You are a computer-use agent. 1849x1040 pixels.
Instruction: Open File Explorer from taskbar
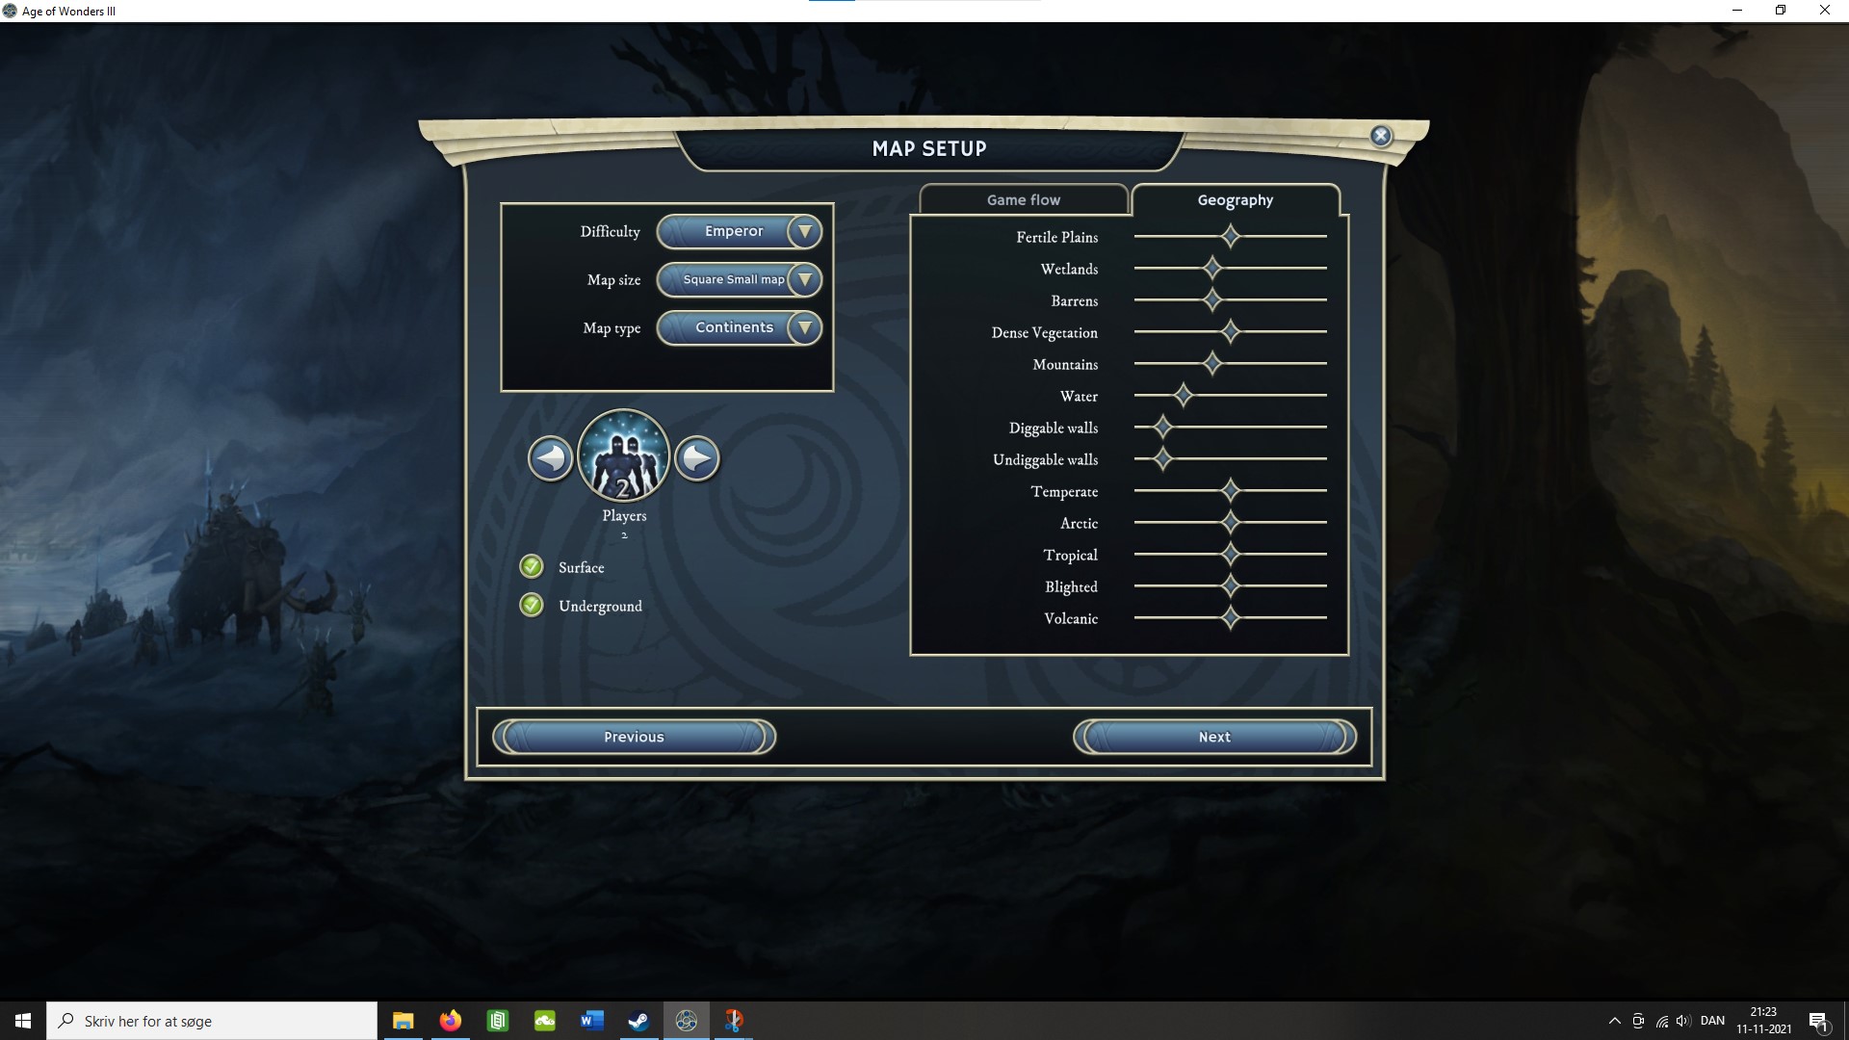point(404,1021)
